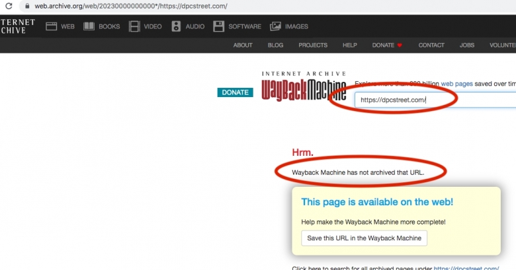Click the picture Images icon
Image resolution: width=516 pixels, height=270 pixels.
tap(275, 26)
